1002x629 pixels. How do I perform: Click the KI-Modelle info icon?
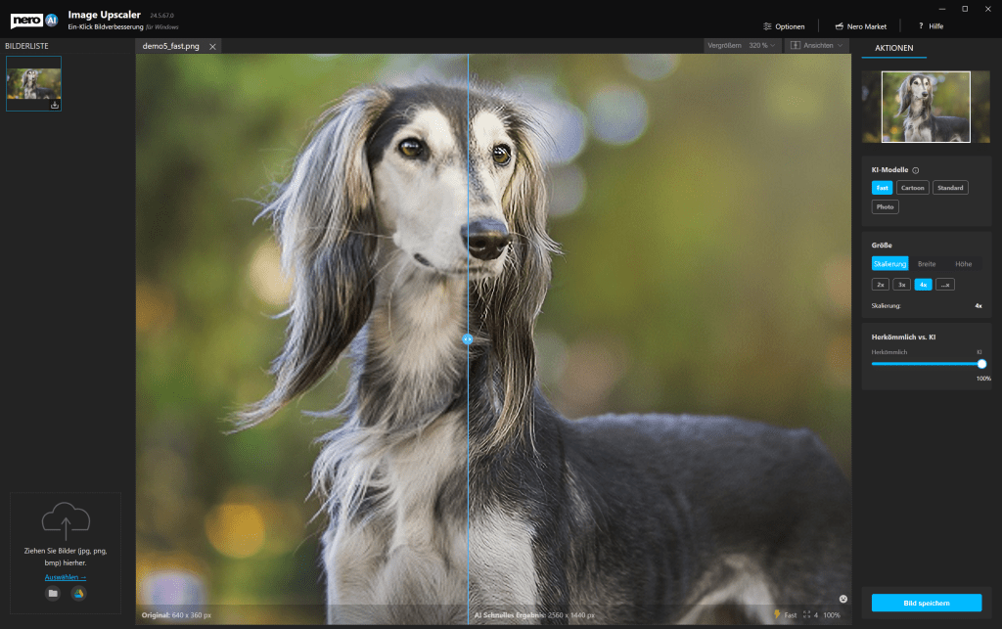[x=916, y=170]
